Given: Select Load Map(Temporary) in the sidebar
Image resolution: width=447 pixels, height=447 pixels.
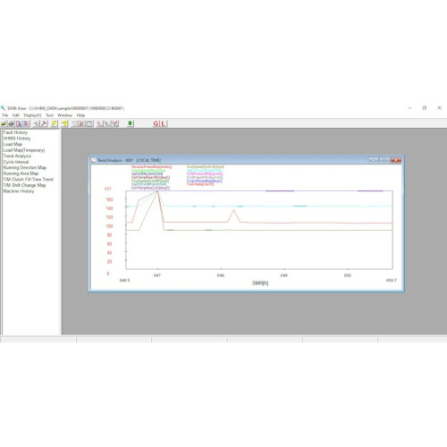Looking at the screenshot, I should pyautogui.click(x=24, y=150).
